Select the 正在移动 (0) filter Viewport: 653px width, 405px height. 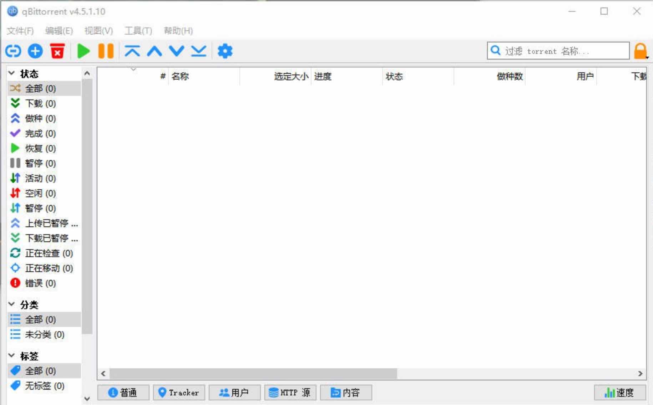(44, 268)
